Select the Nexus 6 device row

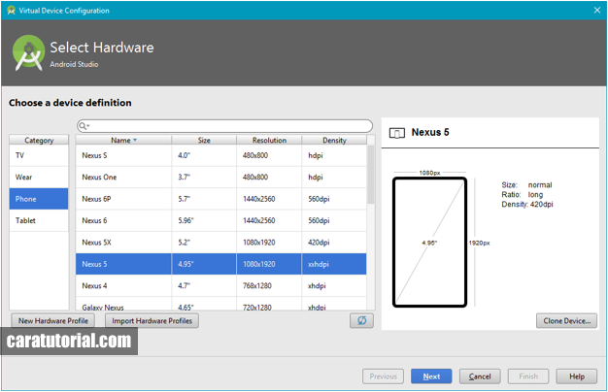[221, 221]
